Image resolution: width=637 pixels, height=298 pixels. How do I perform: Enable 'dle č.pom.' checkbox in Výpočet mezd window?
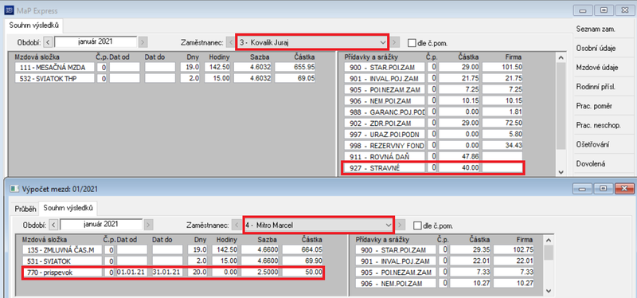(x=417, y=225)
